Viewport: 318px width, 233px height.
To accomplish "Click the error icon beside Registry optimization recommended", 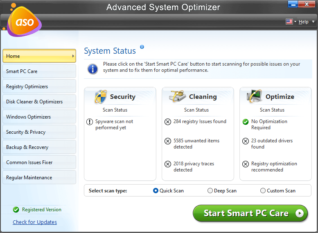I will (246, 164).
